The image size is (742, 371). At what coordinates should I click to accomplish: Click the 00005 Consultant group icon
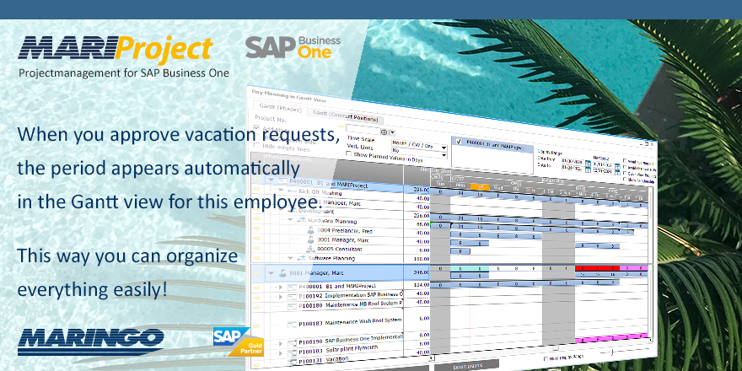[x=310, y=249]
